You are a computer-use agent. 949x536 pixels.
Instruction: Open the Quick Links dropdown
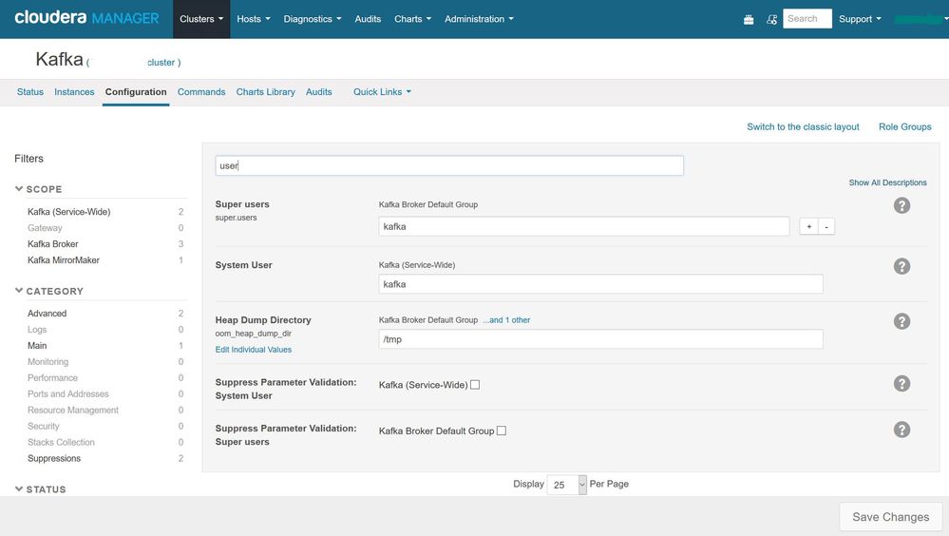point(382,92)
